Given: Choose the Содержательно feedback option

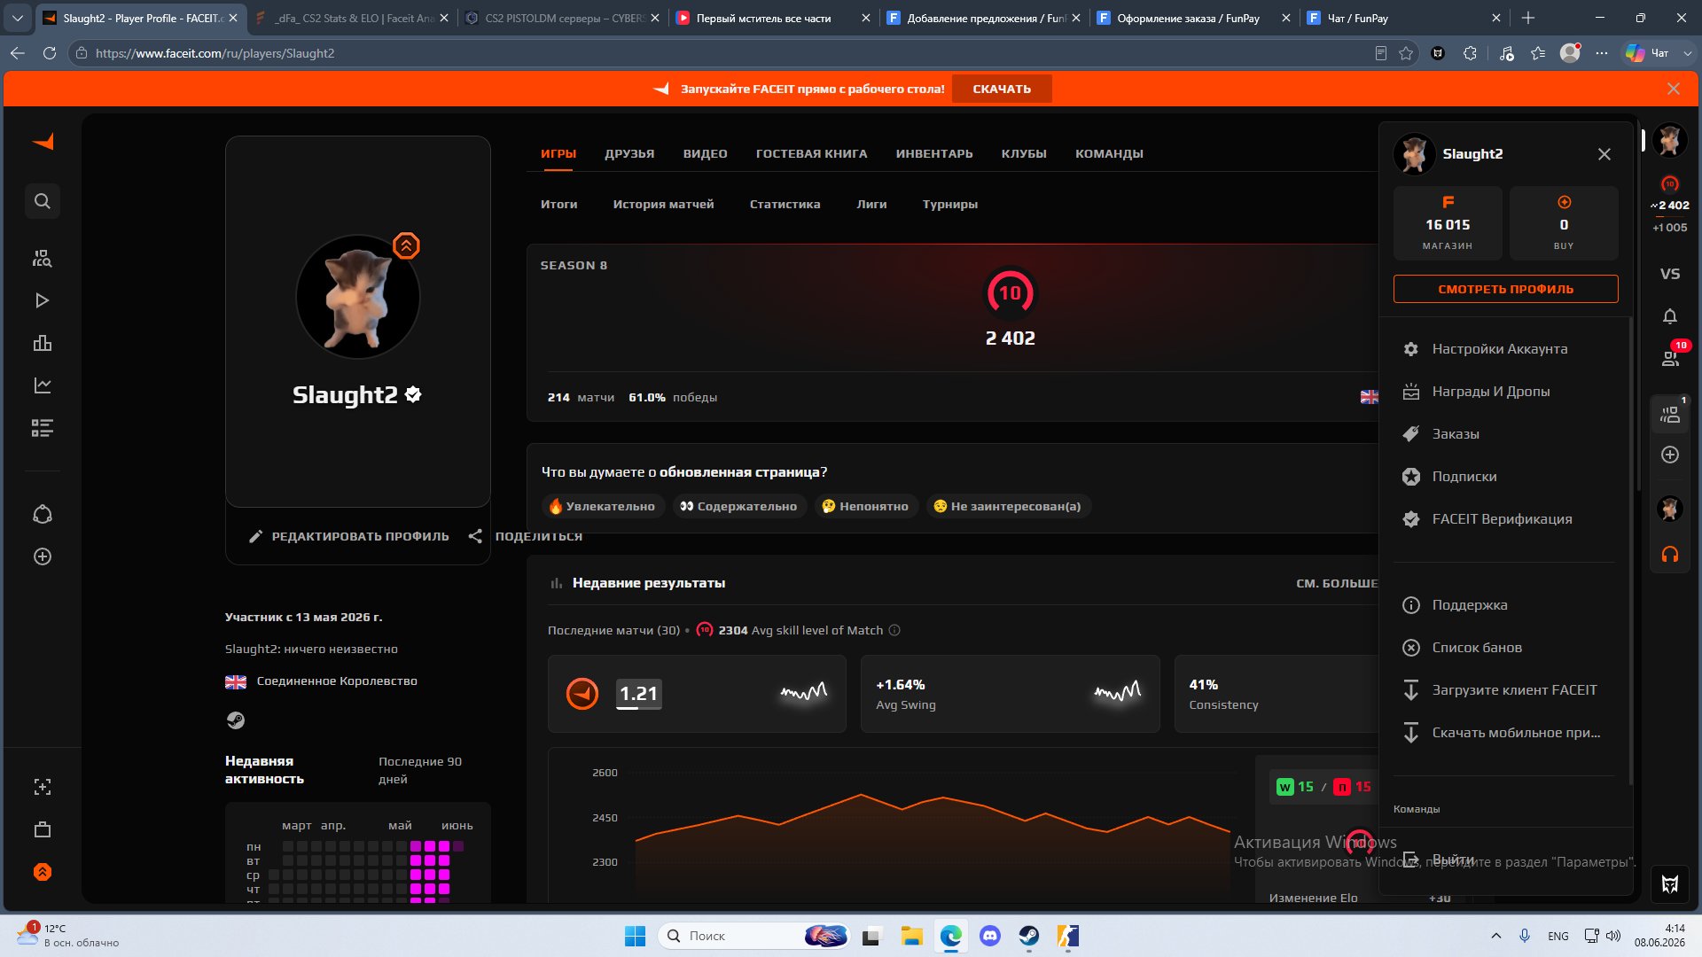Looking at the screenshot, I should [739, 506].
